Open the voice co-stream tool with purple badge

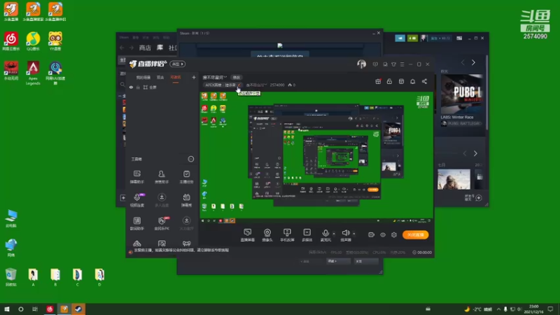tap(136, 200)
